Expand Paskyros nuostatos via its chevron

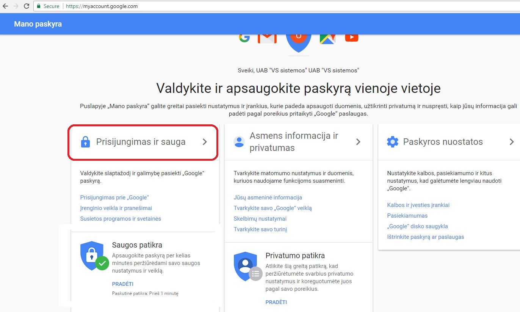512,142
